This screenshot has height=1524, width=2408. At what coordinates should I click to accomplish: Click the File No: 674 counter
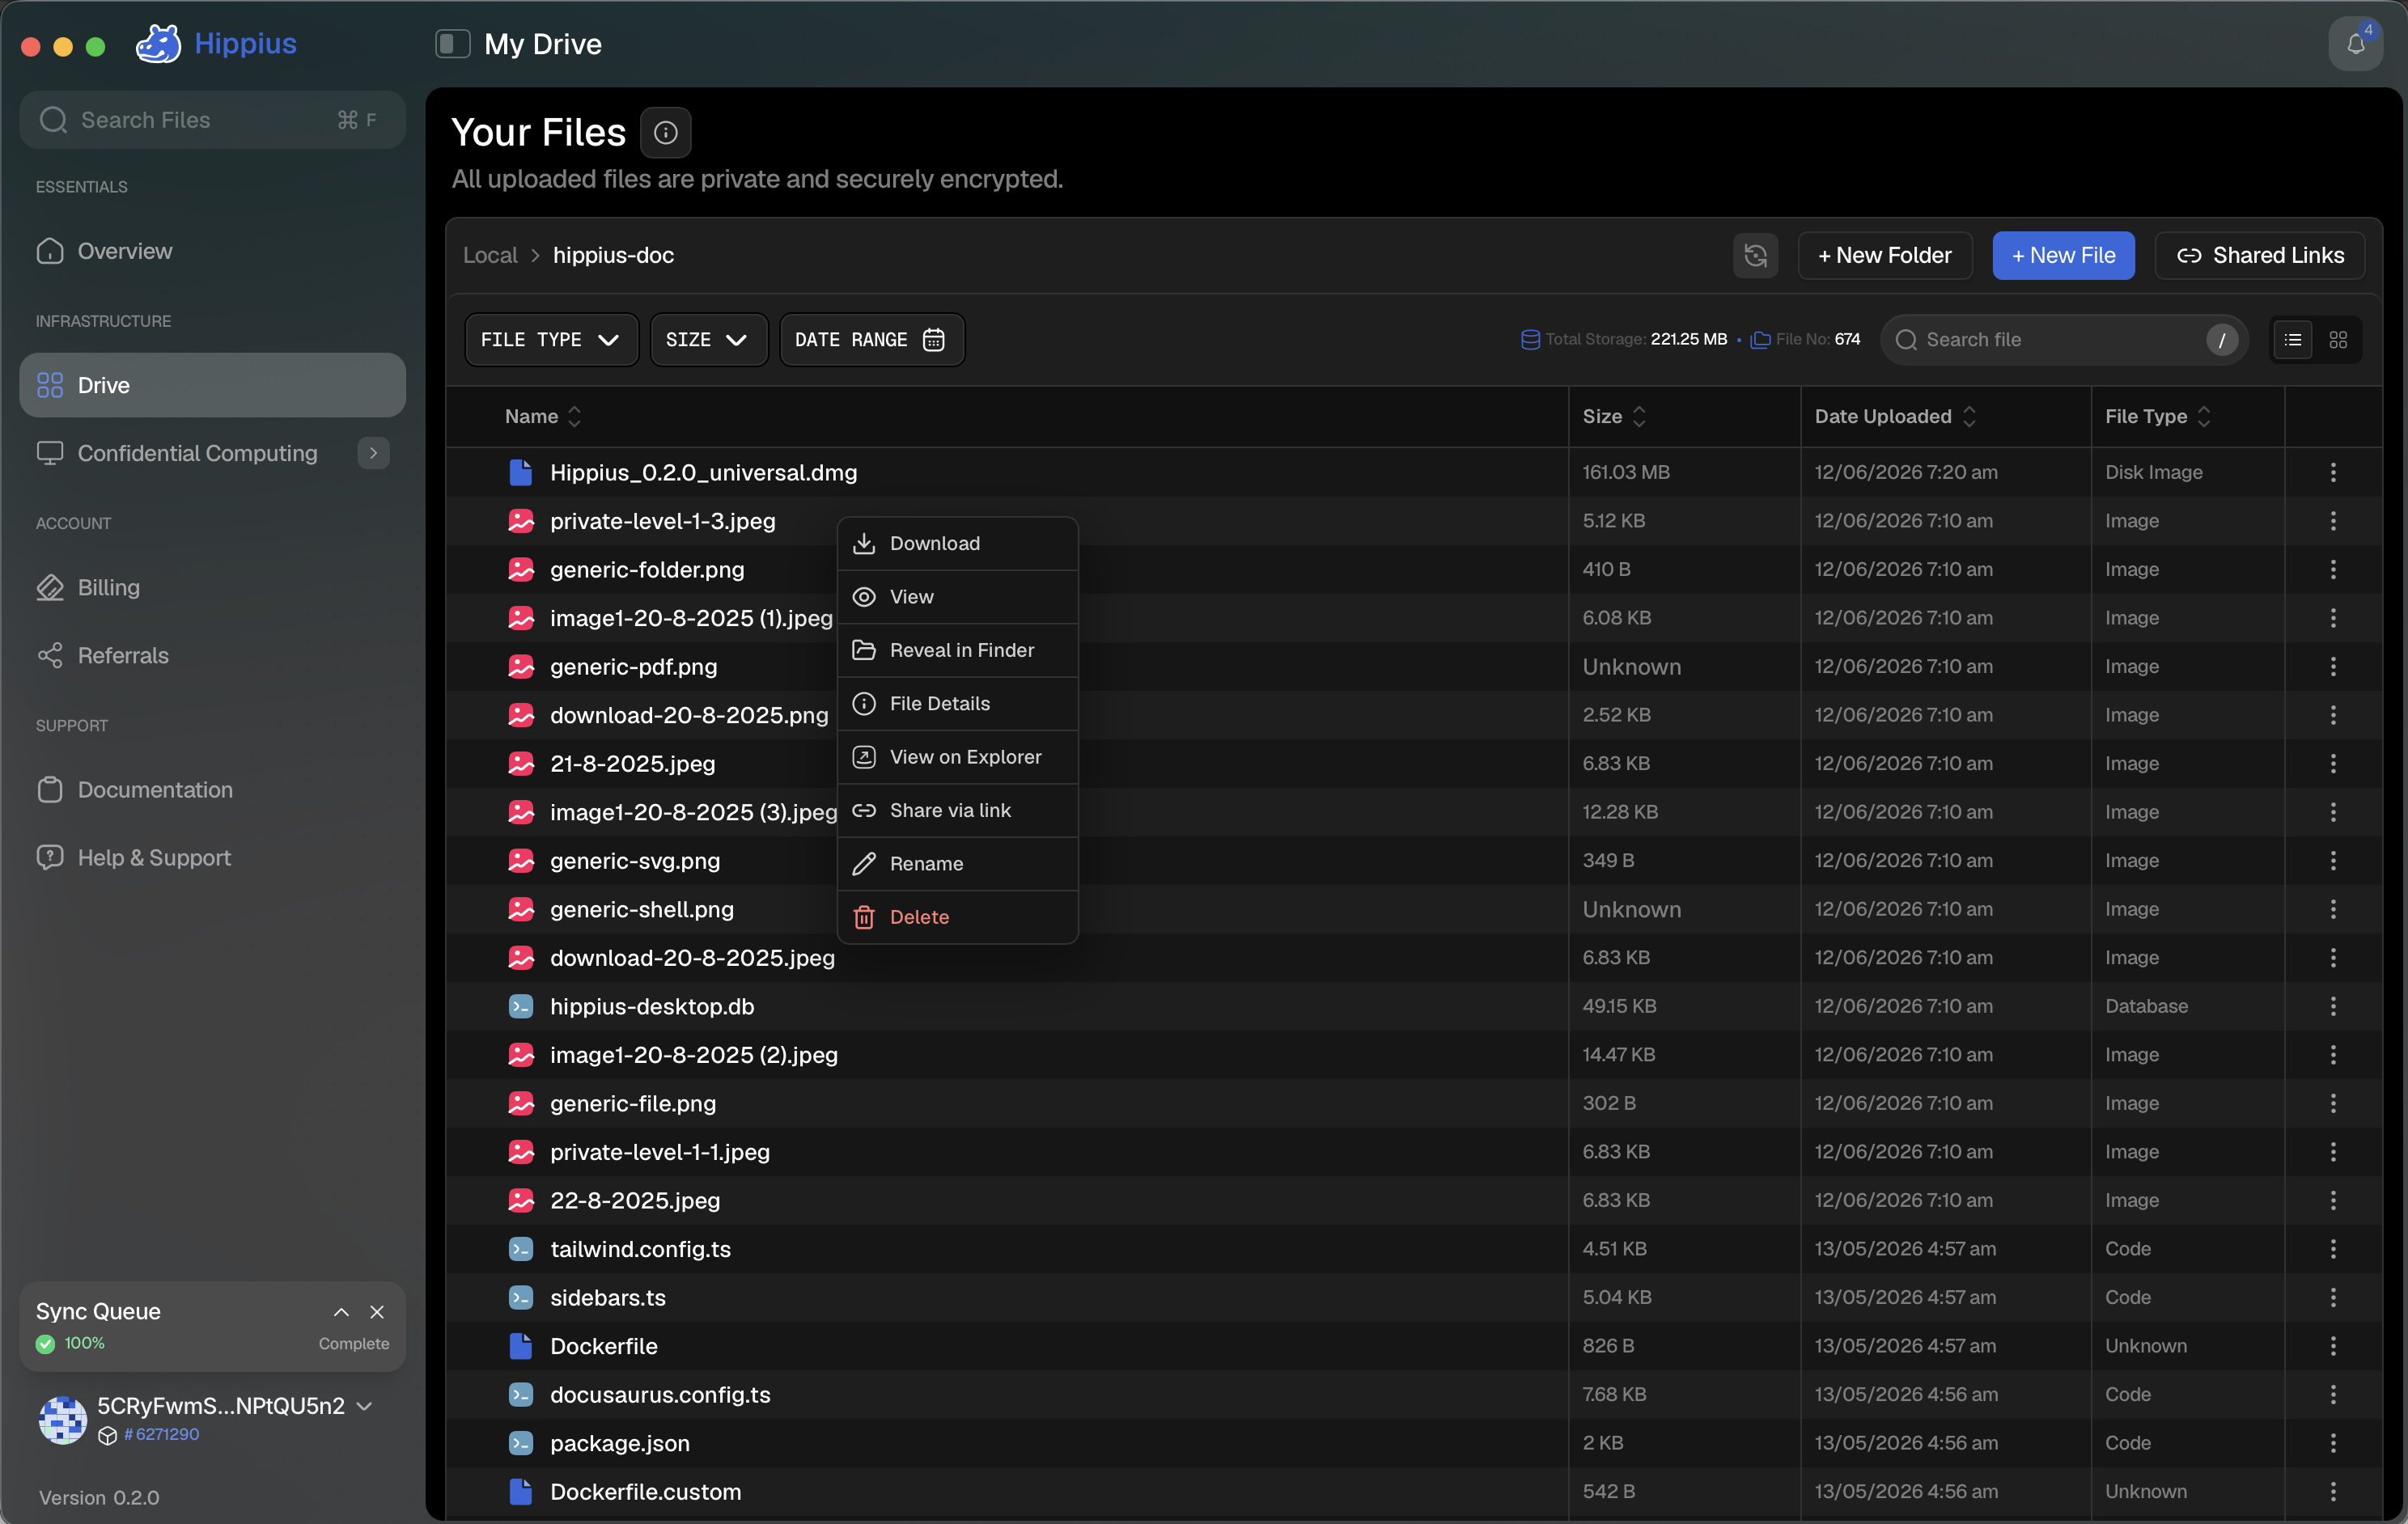1806,340
